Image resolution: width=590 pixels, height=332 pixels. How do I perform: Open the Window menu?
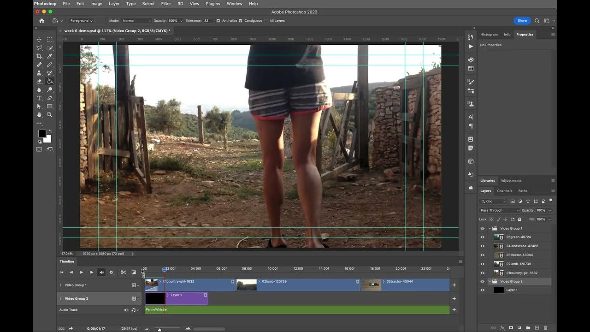234,4
